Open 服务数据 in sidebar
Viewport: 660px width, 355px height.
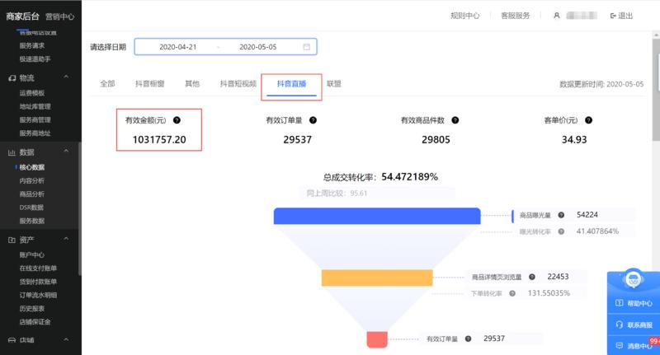32,221
